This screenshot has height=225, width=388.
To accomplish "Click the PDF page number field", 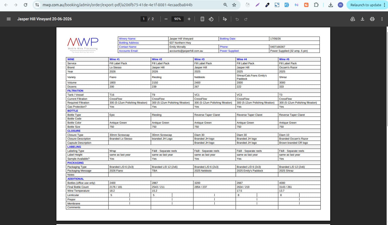I will [144, 19].
